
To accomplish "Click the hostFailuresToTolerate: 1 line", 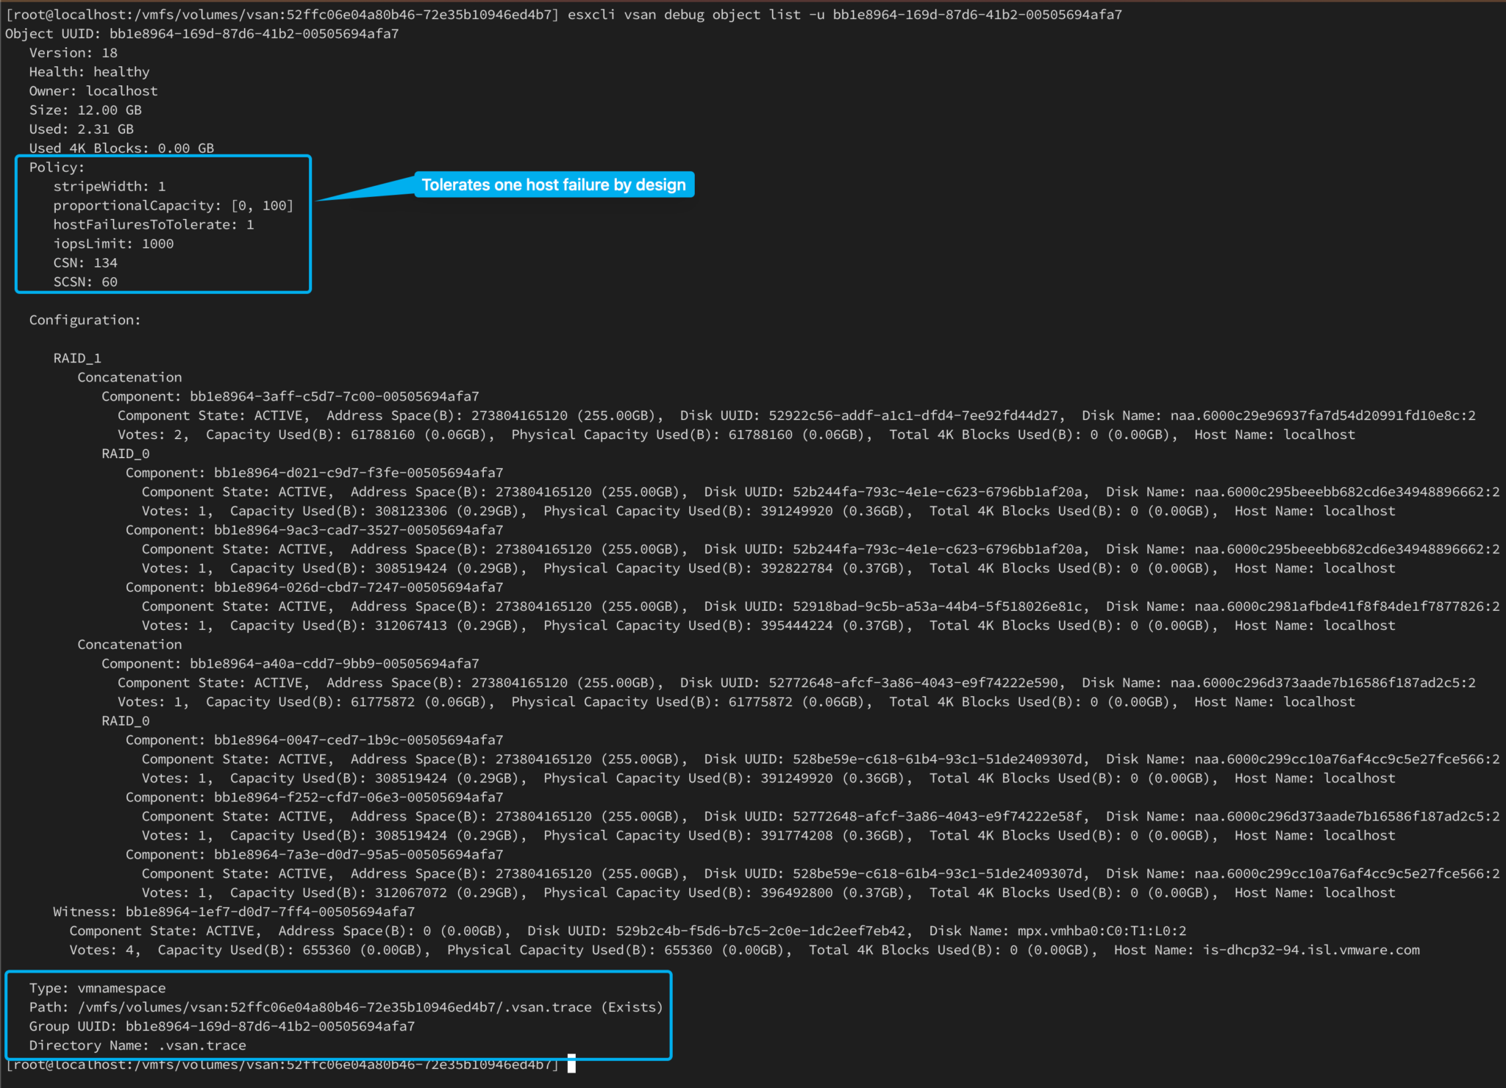I will 154,224.
